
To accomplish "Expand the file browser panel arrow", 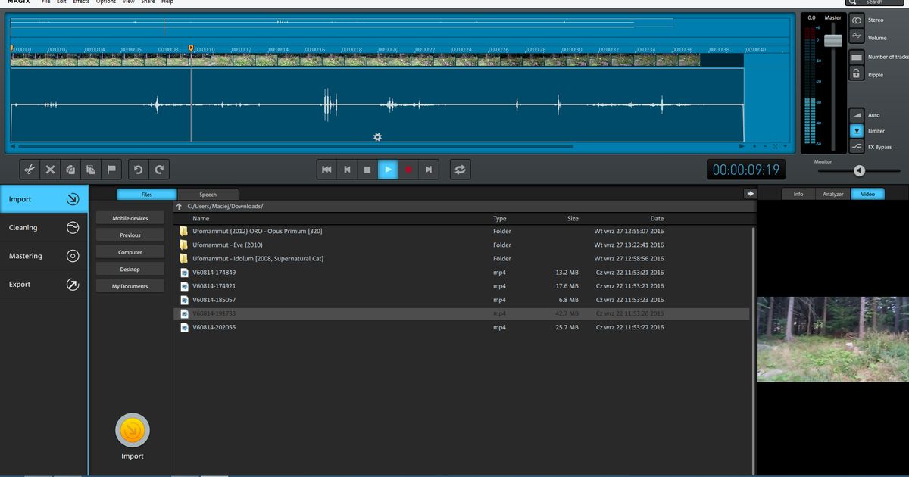I will coord(749,194).
